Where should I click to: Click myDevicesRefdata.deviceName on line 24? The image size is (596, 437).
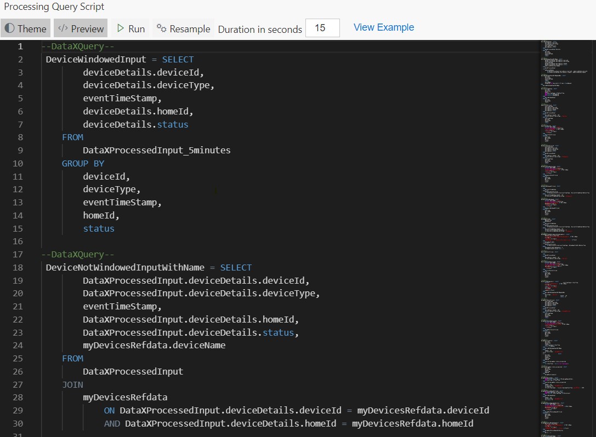click(x=154, y=345)
